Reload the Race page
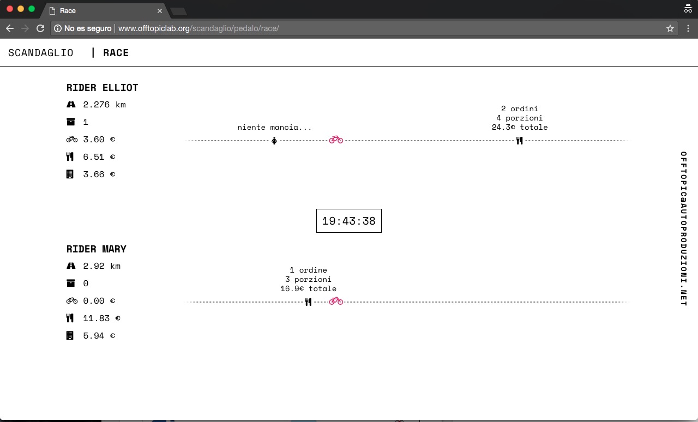698x422 pixels. point(40,28)
